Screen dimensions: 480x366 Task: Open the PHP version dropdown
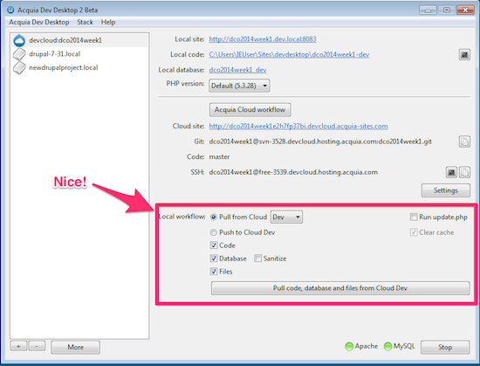239,86
